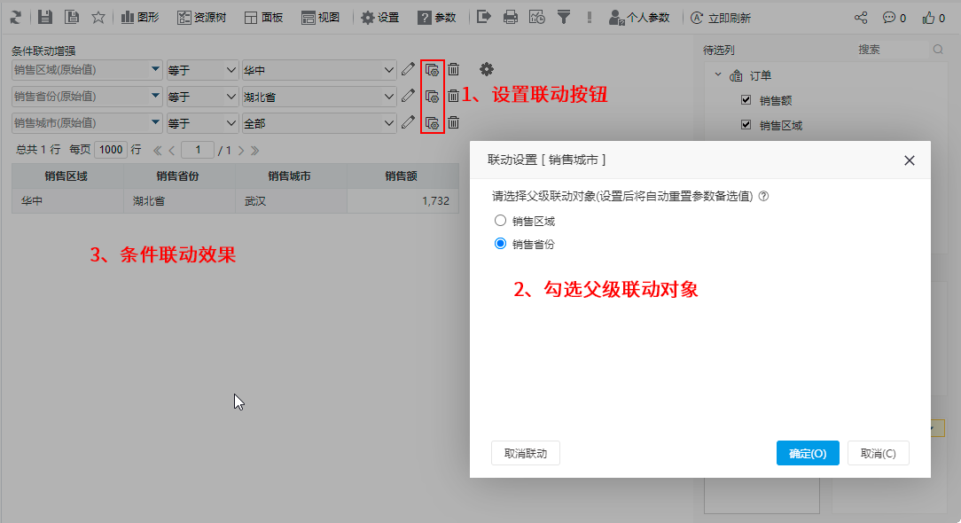Click the save floppy disk icon
Screen dimensions: 961x523
pyautogui.click(x=44, y=17)
